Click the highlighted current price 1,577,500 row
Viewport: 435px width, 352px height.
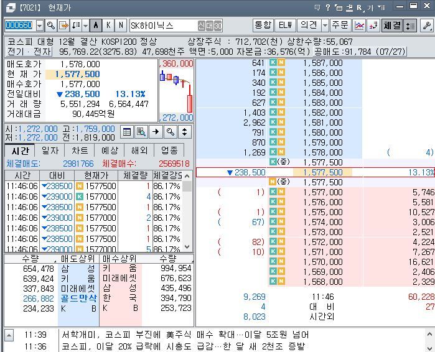(x=316, y=172)
